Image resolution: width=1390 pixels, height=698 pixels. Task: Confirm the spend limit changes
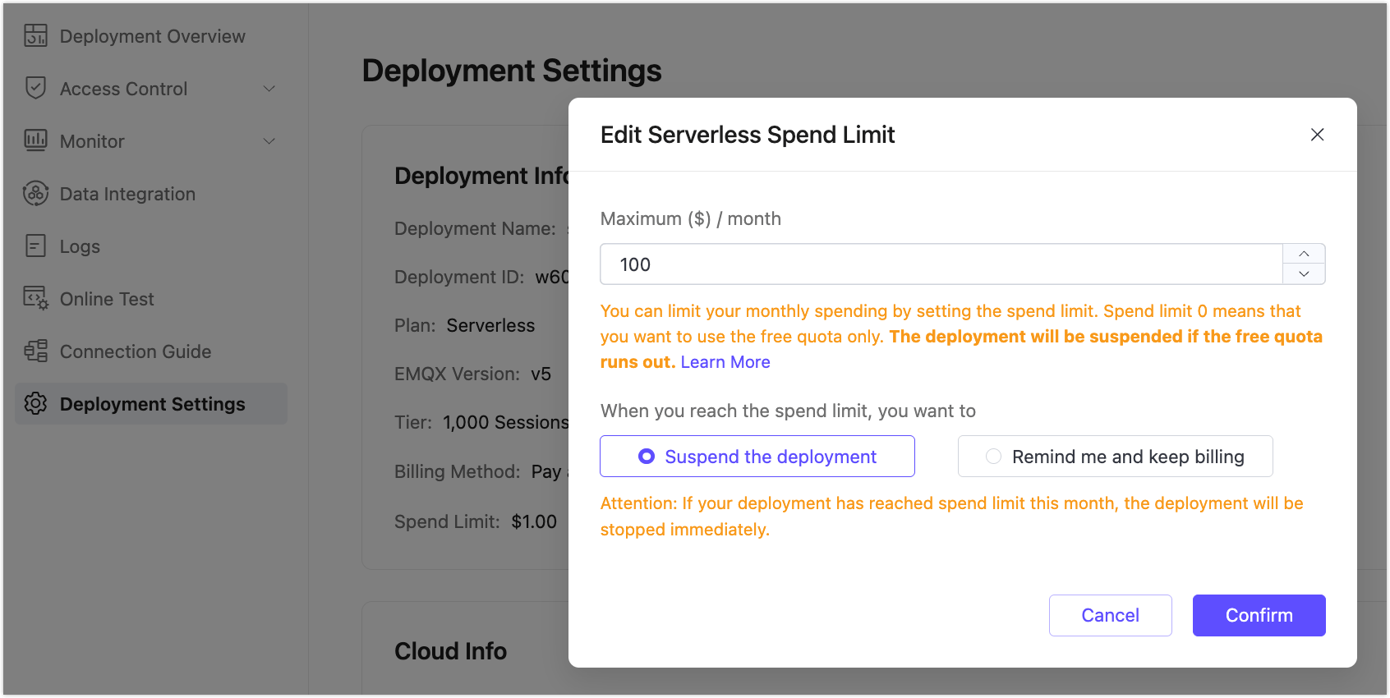pos(1259,615)
